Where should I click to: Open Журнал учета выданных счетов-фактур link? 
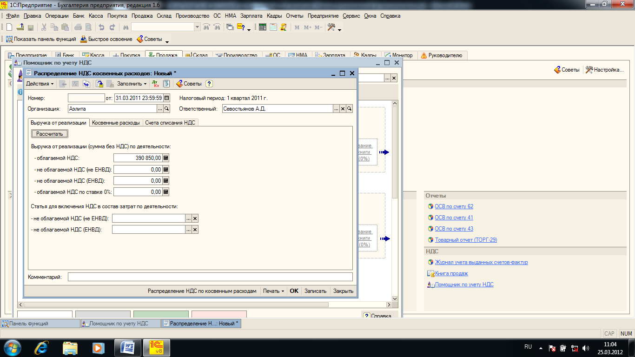pyautogui.click(x=481, y=262)
